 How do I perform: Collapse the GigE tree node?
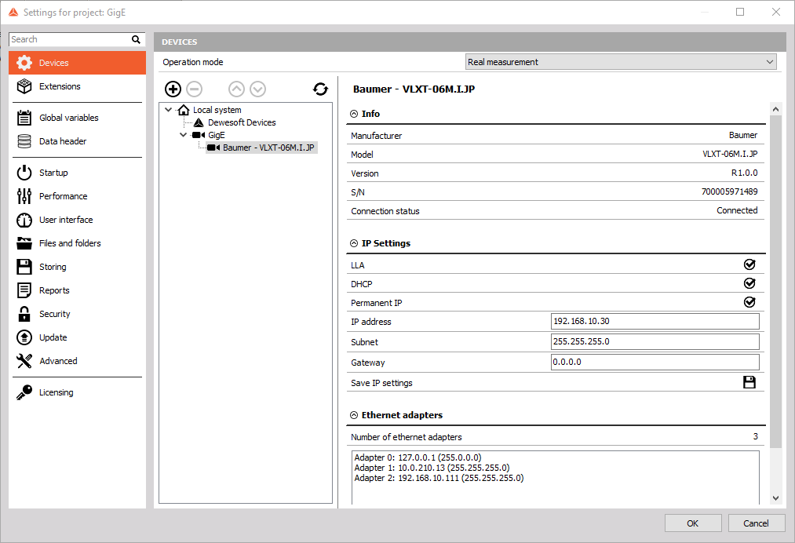pos(183,135)
